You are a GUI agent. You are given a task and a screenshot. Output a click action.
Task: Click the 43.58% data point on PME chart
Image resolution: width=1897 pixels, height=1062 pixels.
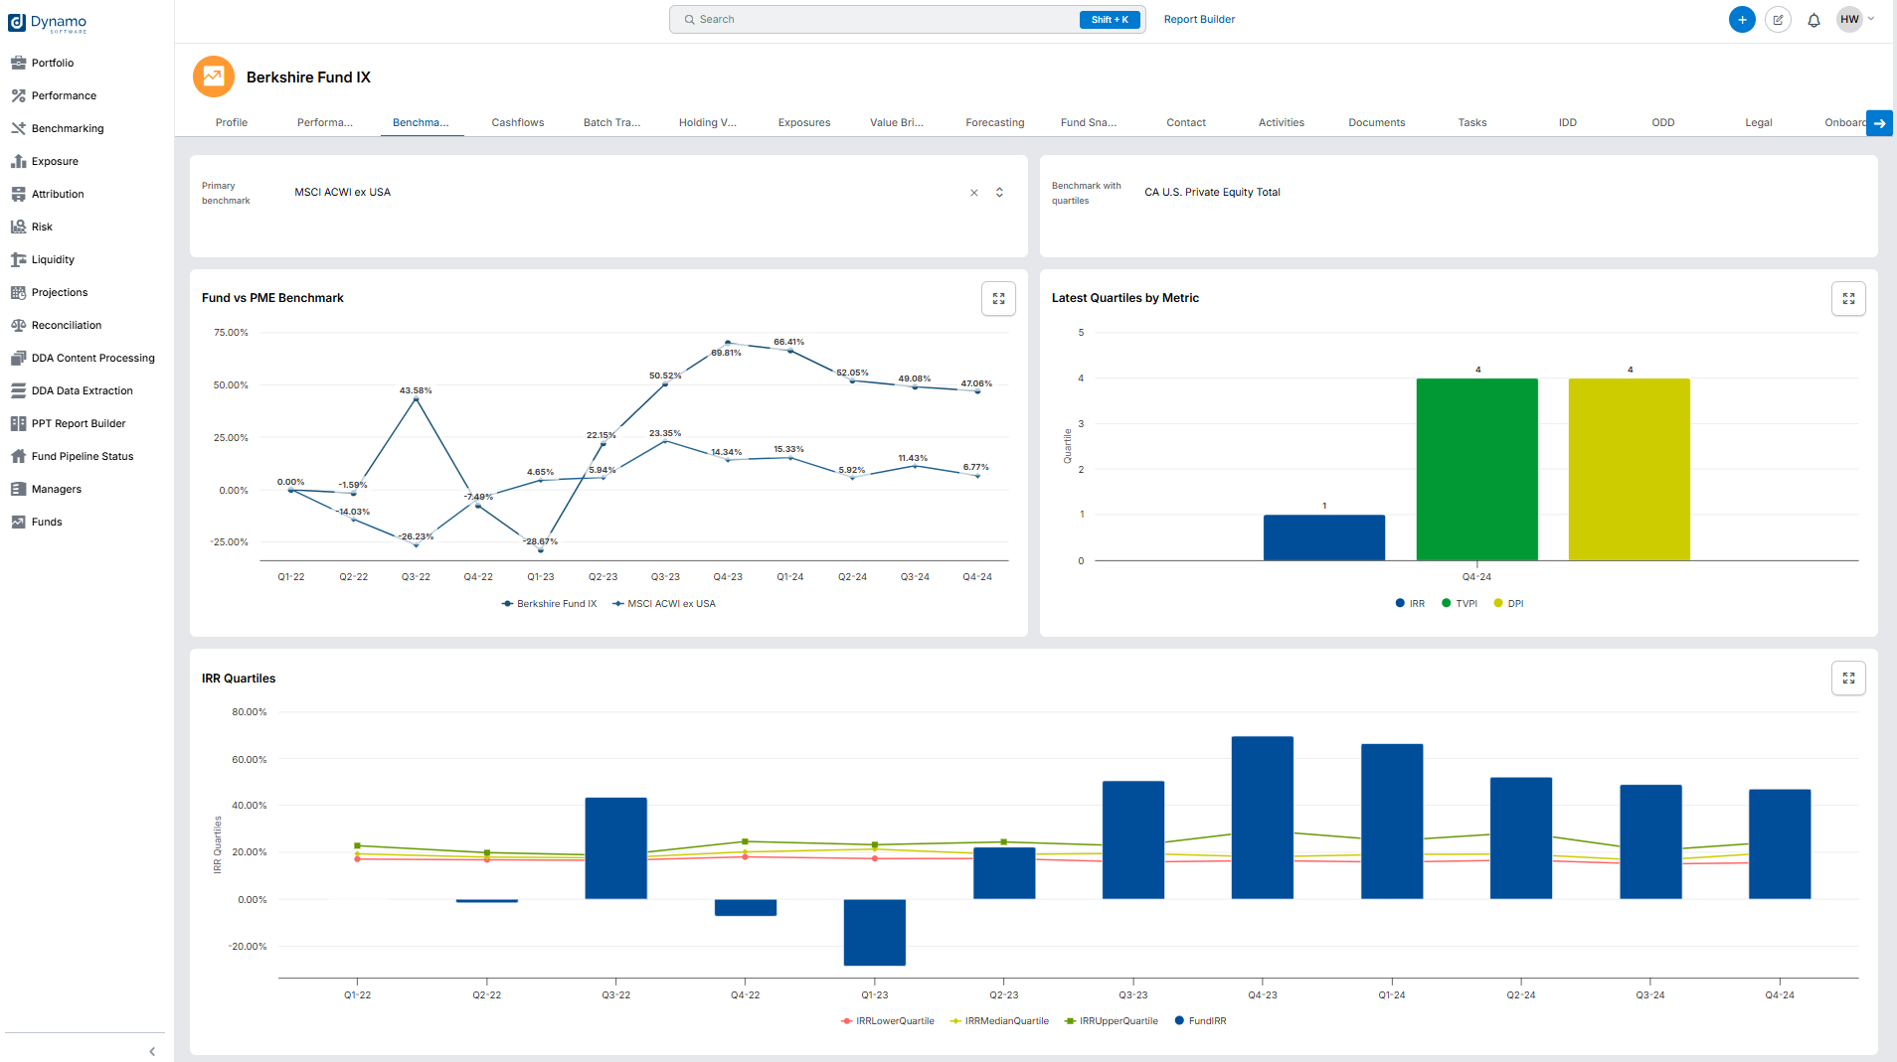[x=416, y=399]
